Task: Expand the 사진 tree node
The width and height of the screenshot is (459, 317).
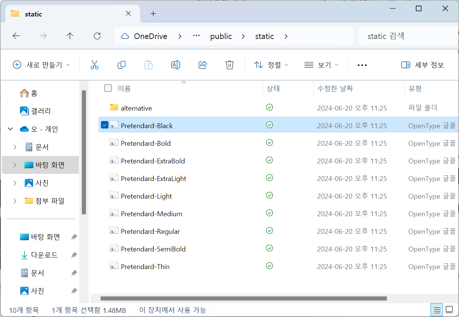Action: [x=15, y=183]
